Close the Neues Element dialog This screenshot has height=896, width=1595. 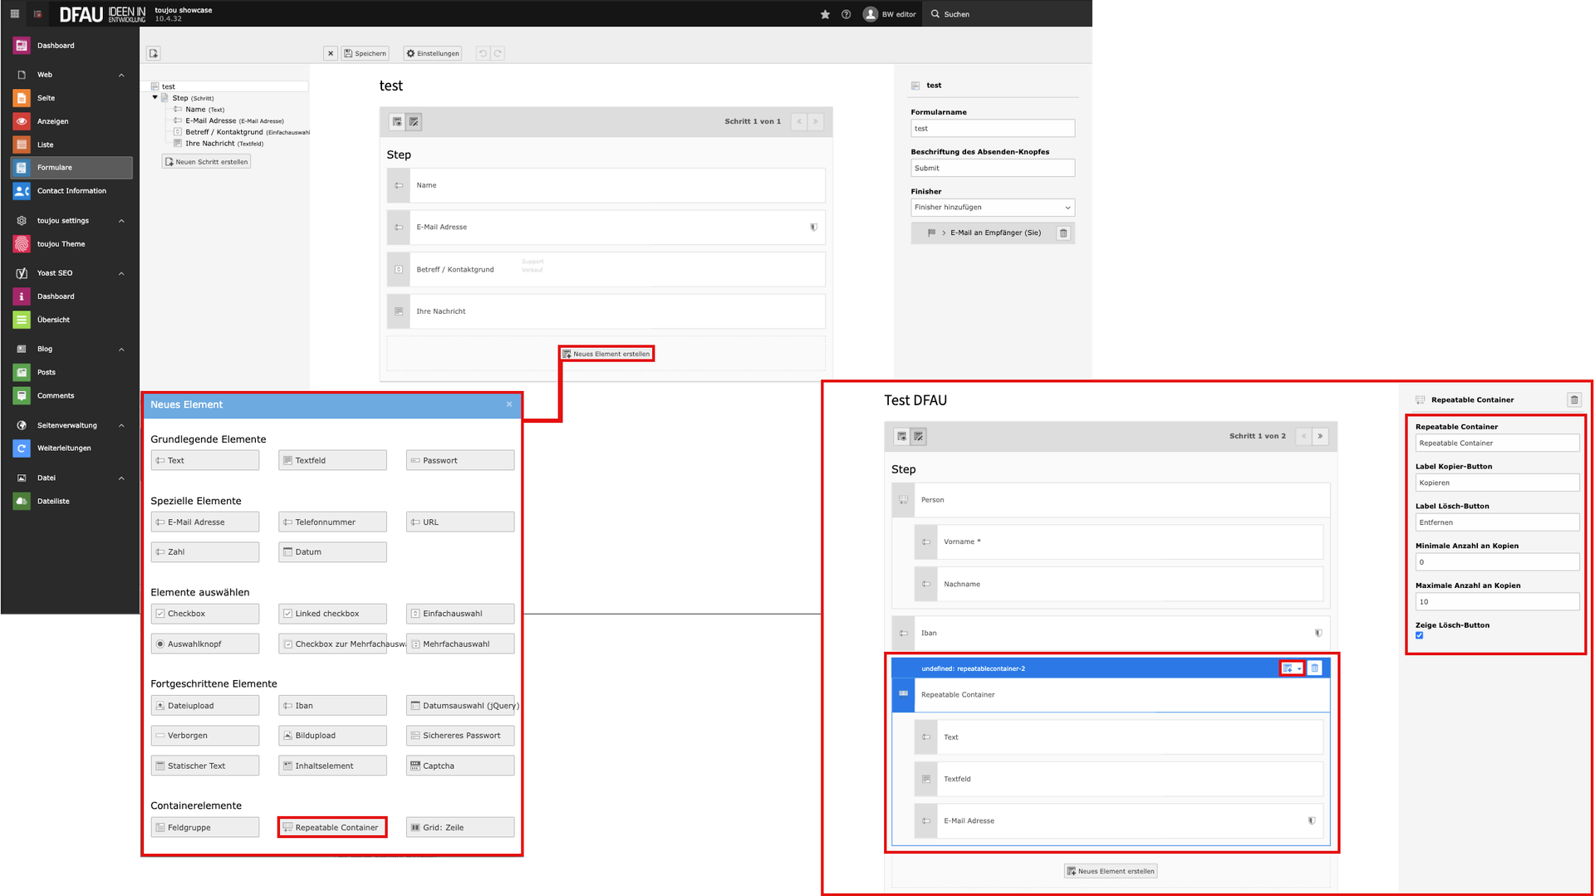click(509, 404)
